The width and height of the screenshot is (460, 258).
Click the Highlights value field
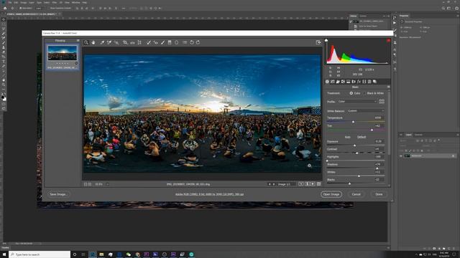(379, 157)
